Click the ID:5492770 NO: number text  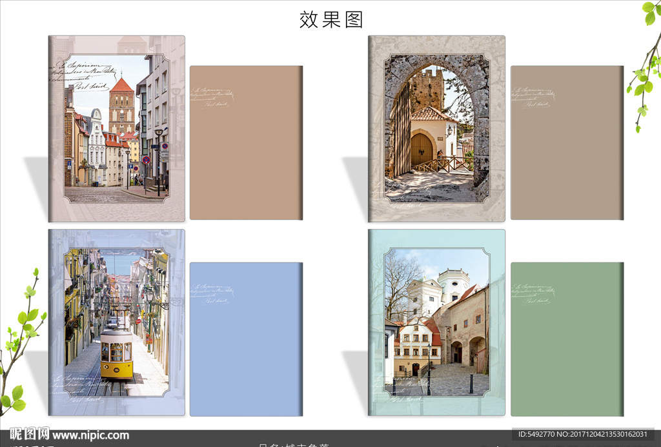pos(587,435)
